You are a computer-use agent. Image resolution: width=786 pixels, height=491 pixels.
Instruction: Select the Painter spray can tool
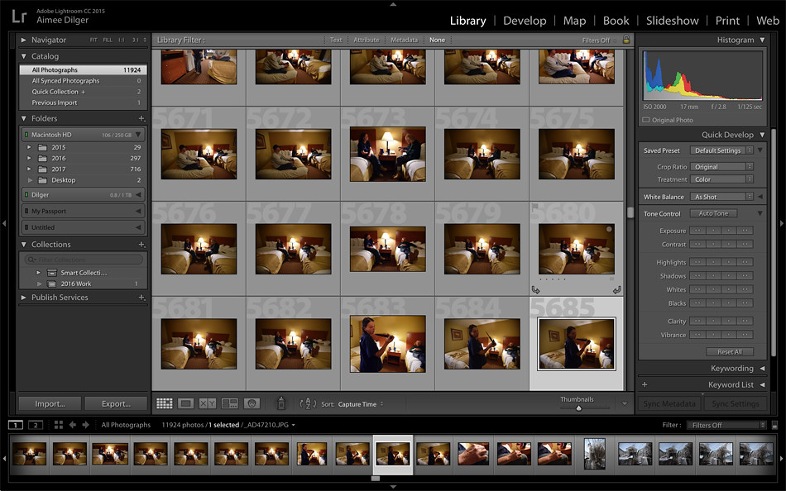click(281, 403)
